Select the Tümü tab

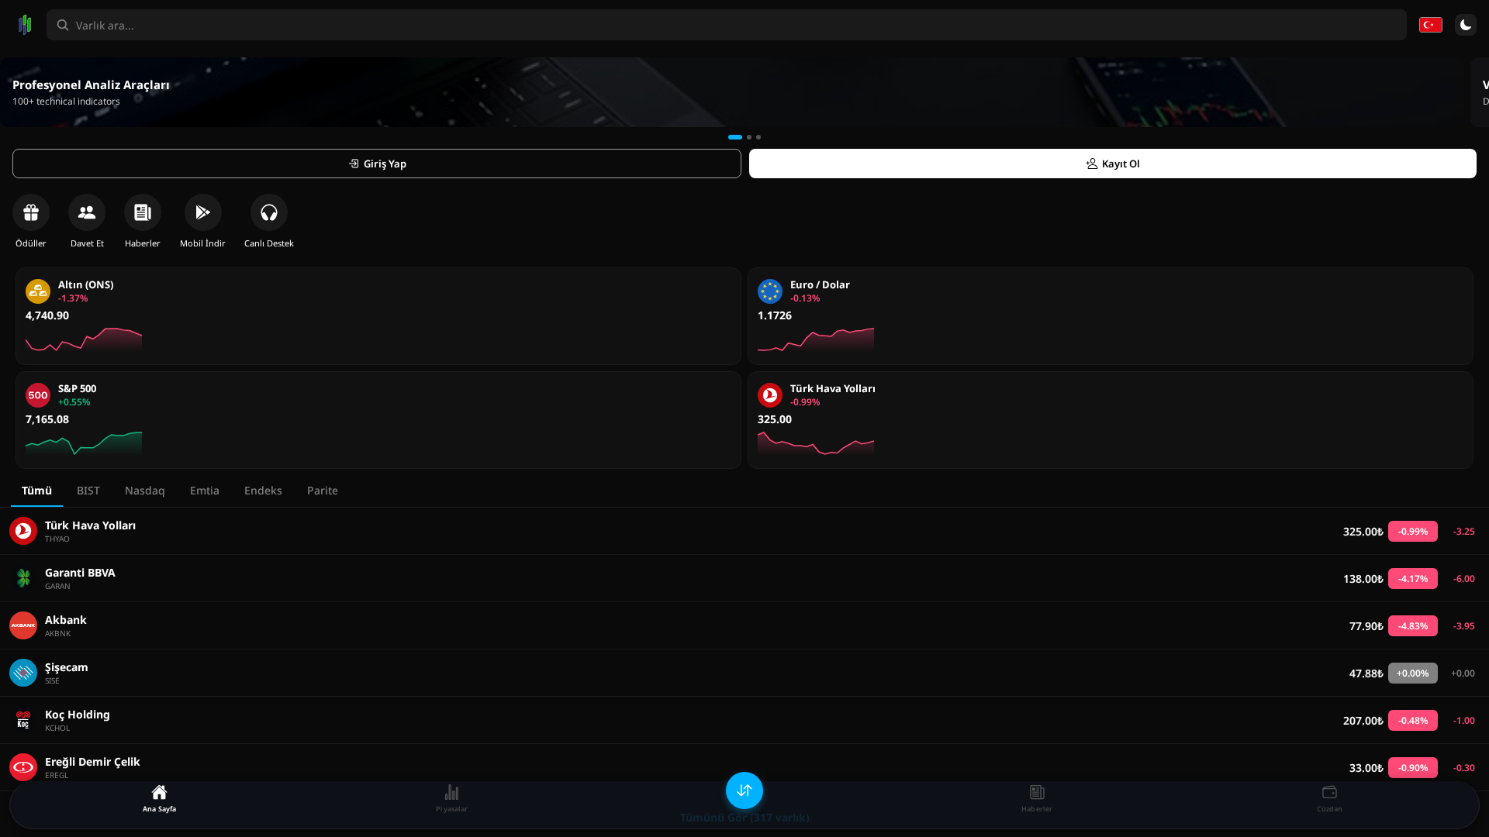[36, 491]
